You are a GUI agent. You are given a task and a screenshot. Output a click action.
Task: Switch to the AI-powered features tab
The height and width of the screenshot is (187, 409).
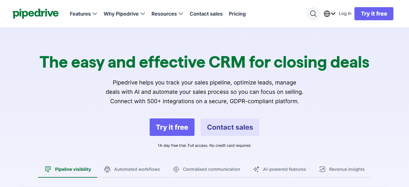pos(280,169)
